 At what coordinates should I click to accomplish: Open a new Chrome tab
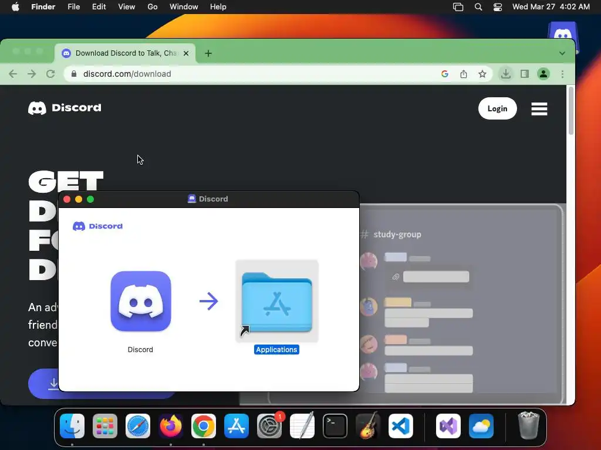[208, 53]
